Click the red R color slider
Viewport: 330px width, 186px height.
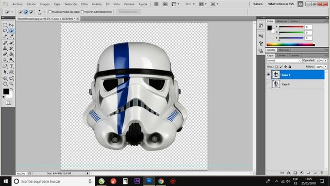point(291,27)
